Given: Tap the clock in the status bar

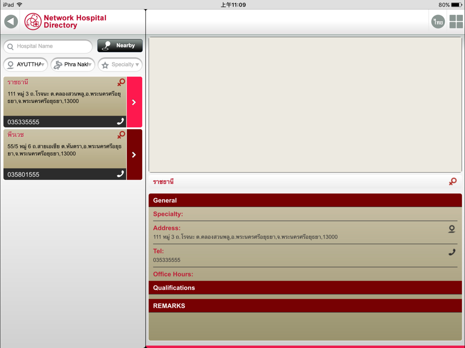Looking at the screenshot, I should (x=233, y=5).
